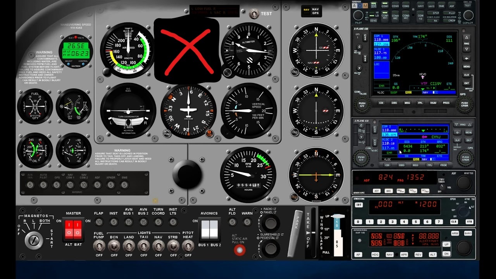Flip the avionics BUS 2 rocker
Screen dimensions: 496x279
pyautogui.click(x=214, y=229)
